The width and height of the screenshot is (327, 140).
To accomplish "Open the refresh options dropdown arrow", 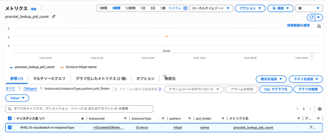I will pos(318,17).
